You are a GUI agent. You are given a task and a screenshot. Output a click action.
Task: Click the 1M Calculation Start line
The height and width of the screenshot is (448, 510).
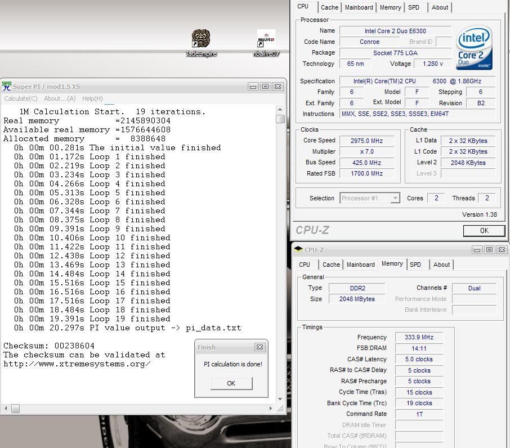pos(113,112)
